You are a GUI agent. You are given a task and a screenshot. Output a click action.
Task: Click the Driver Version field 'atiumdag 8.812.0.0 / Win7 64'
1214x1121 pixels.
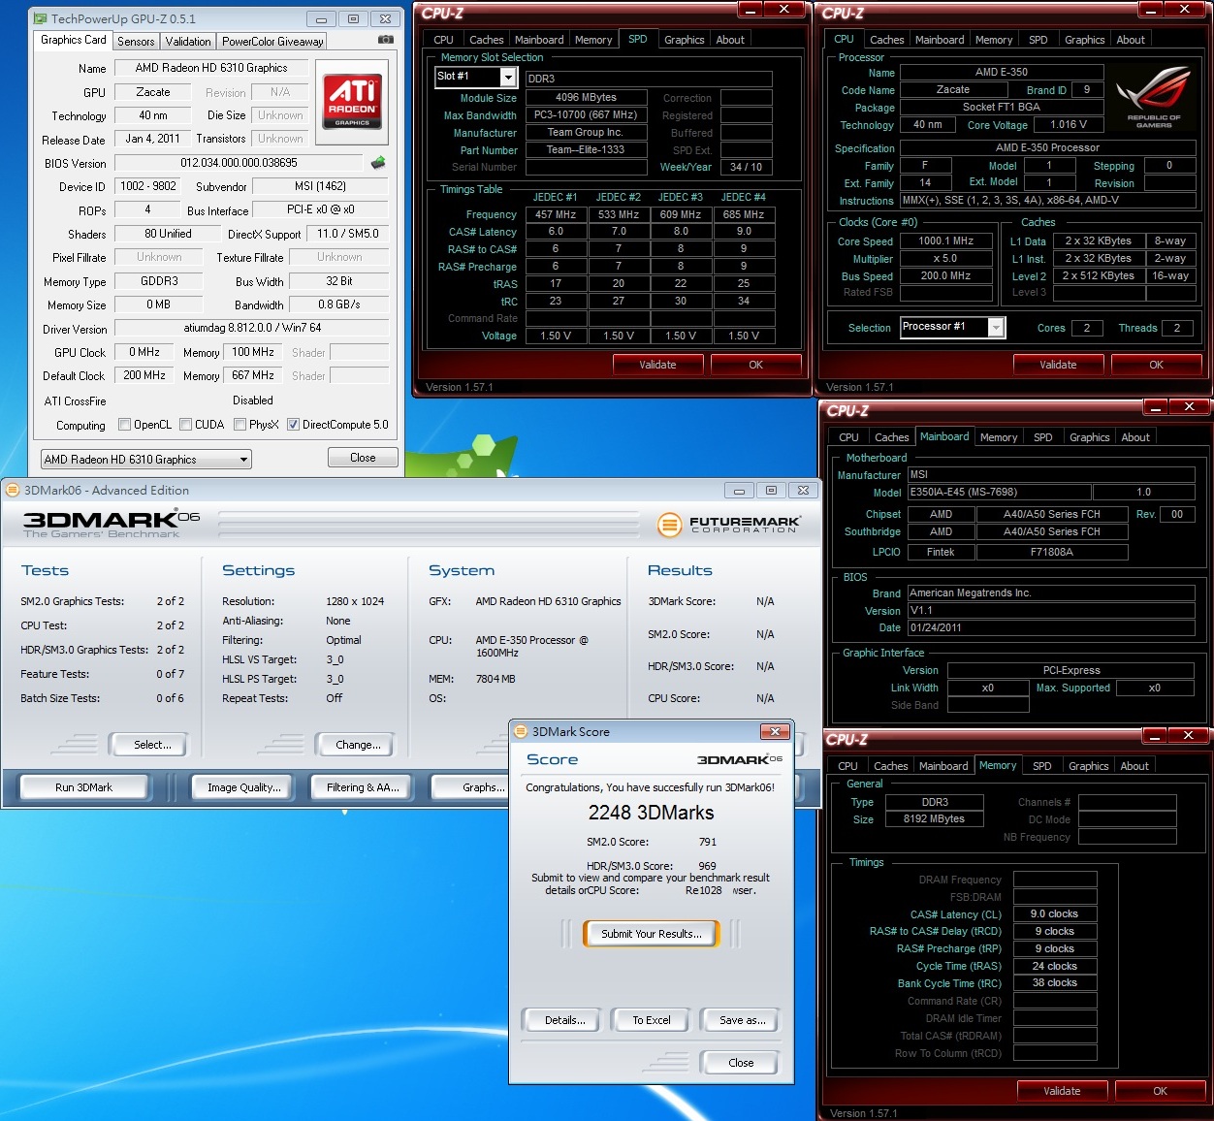[x=252, y=328]
